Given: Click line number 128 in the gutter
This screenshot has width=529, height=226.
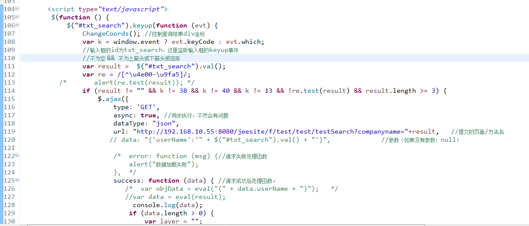Looking at the screenshot, I should 9,205.
